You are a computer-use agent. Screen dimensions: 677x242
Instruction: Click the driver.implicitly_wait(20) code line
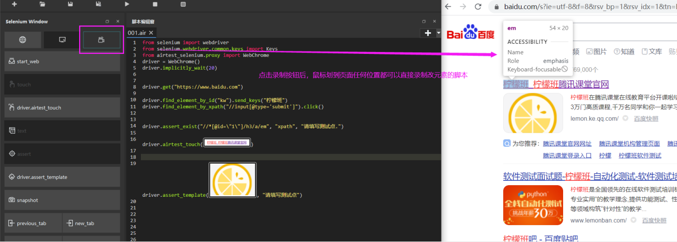[x=180, y=68]
